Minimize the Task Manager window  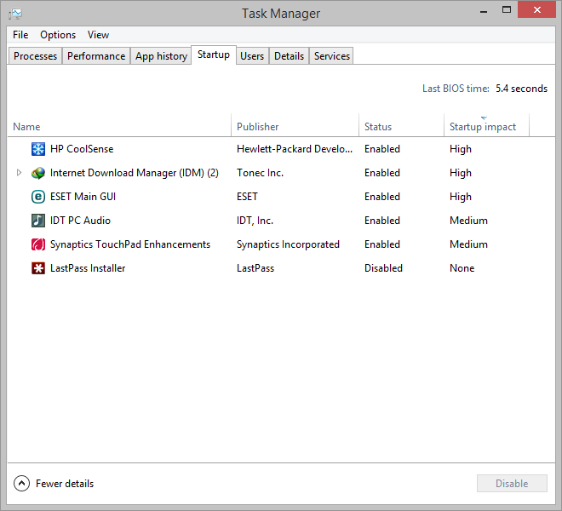(484, 11)
